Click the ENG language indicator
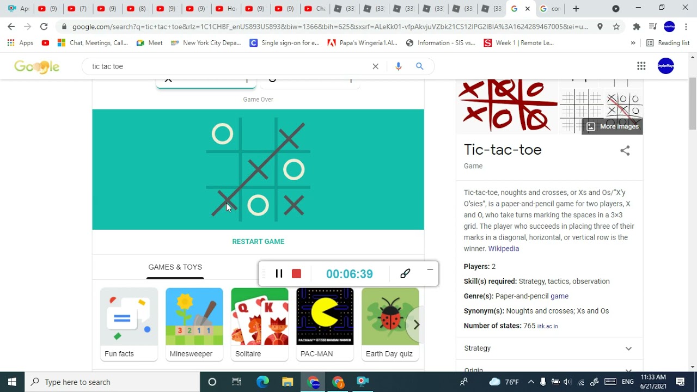Viewport: 697px width, 392px height. coord(628,382)
